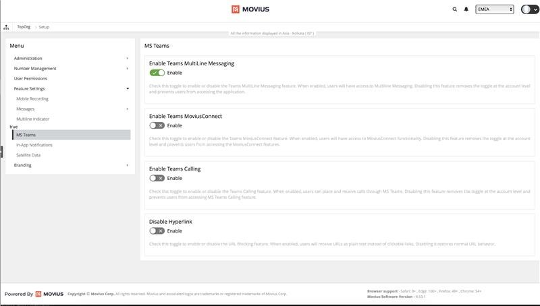The height and width of the screenshot is (306, 540).
Task: Expand Number Management submenu arrow
Action: (127, 69)
